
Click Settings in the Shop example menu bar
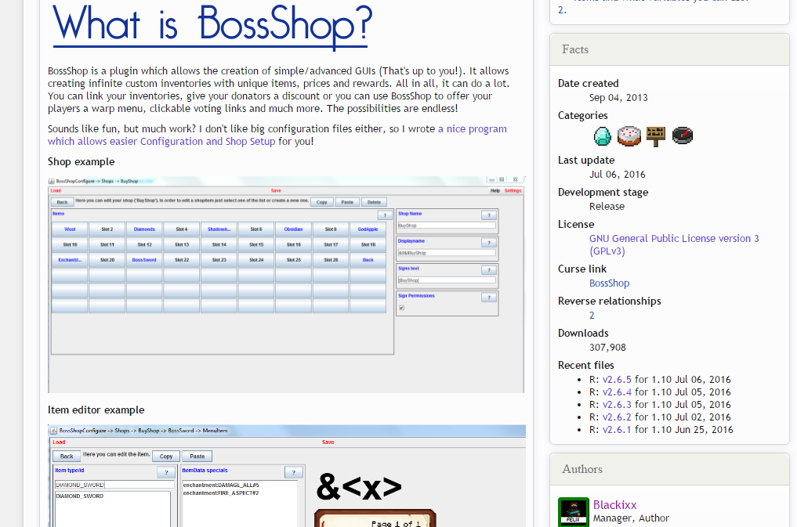click(513, 191)
